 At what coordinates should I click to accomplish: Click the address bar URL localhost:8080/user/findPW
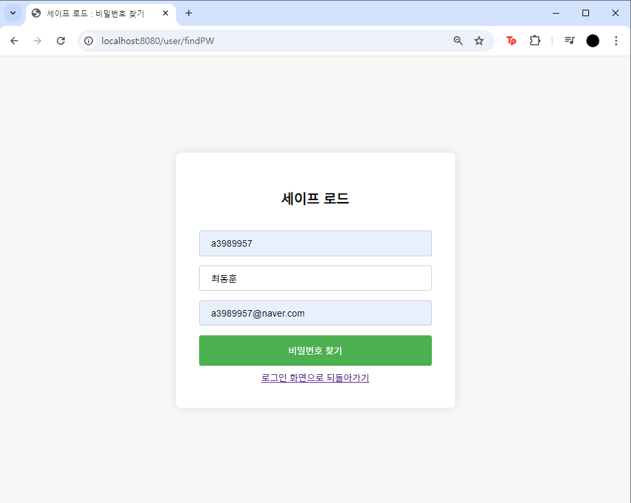coord(158,41)
